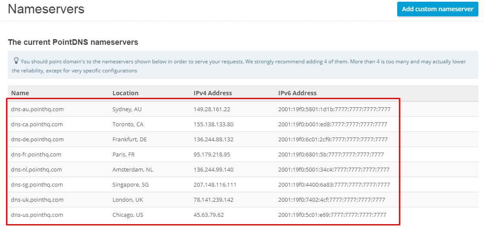Viewport: 484px width, 228px height.
Task: Select the Chicago IPv6 address 2001:19f0:5c01:e69
Action: [x=332, y=215]
